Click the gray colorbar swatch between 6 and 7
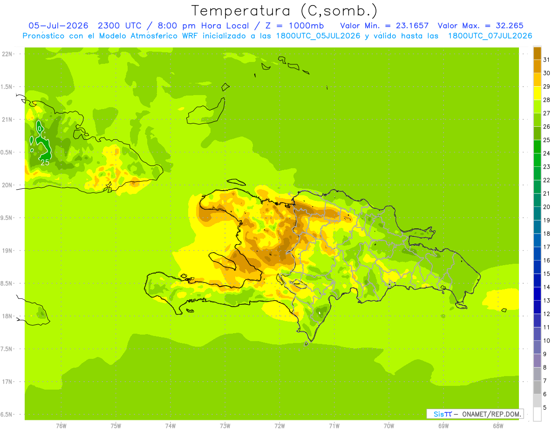Screen dimensions: 559x432 click(x=537, y=387)
